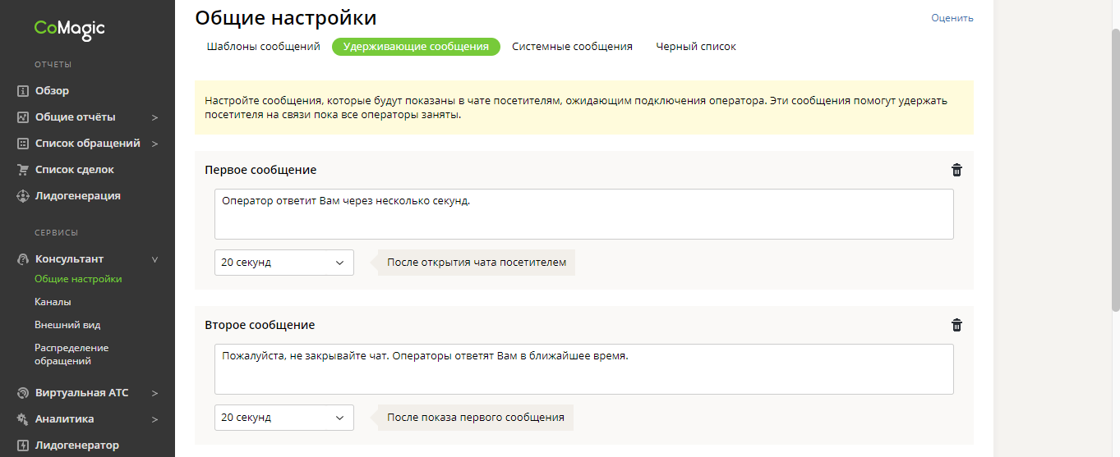Click the Общие отчёты chart icon
The image size is (1120, 457).
[23, 117]
